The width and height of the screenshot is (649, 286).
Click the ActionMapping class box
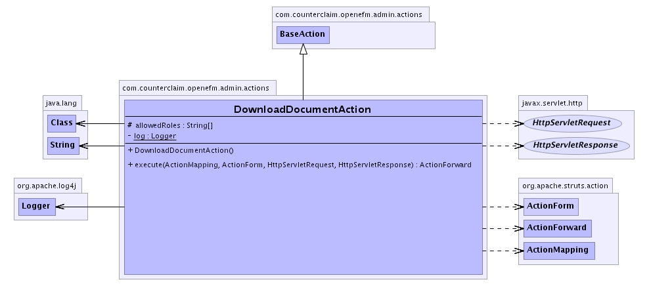(558, 251)
